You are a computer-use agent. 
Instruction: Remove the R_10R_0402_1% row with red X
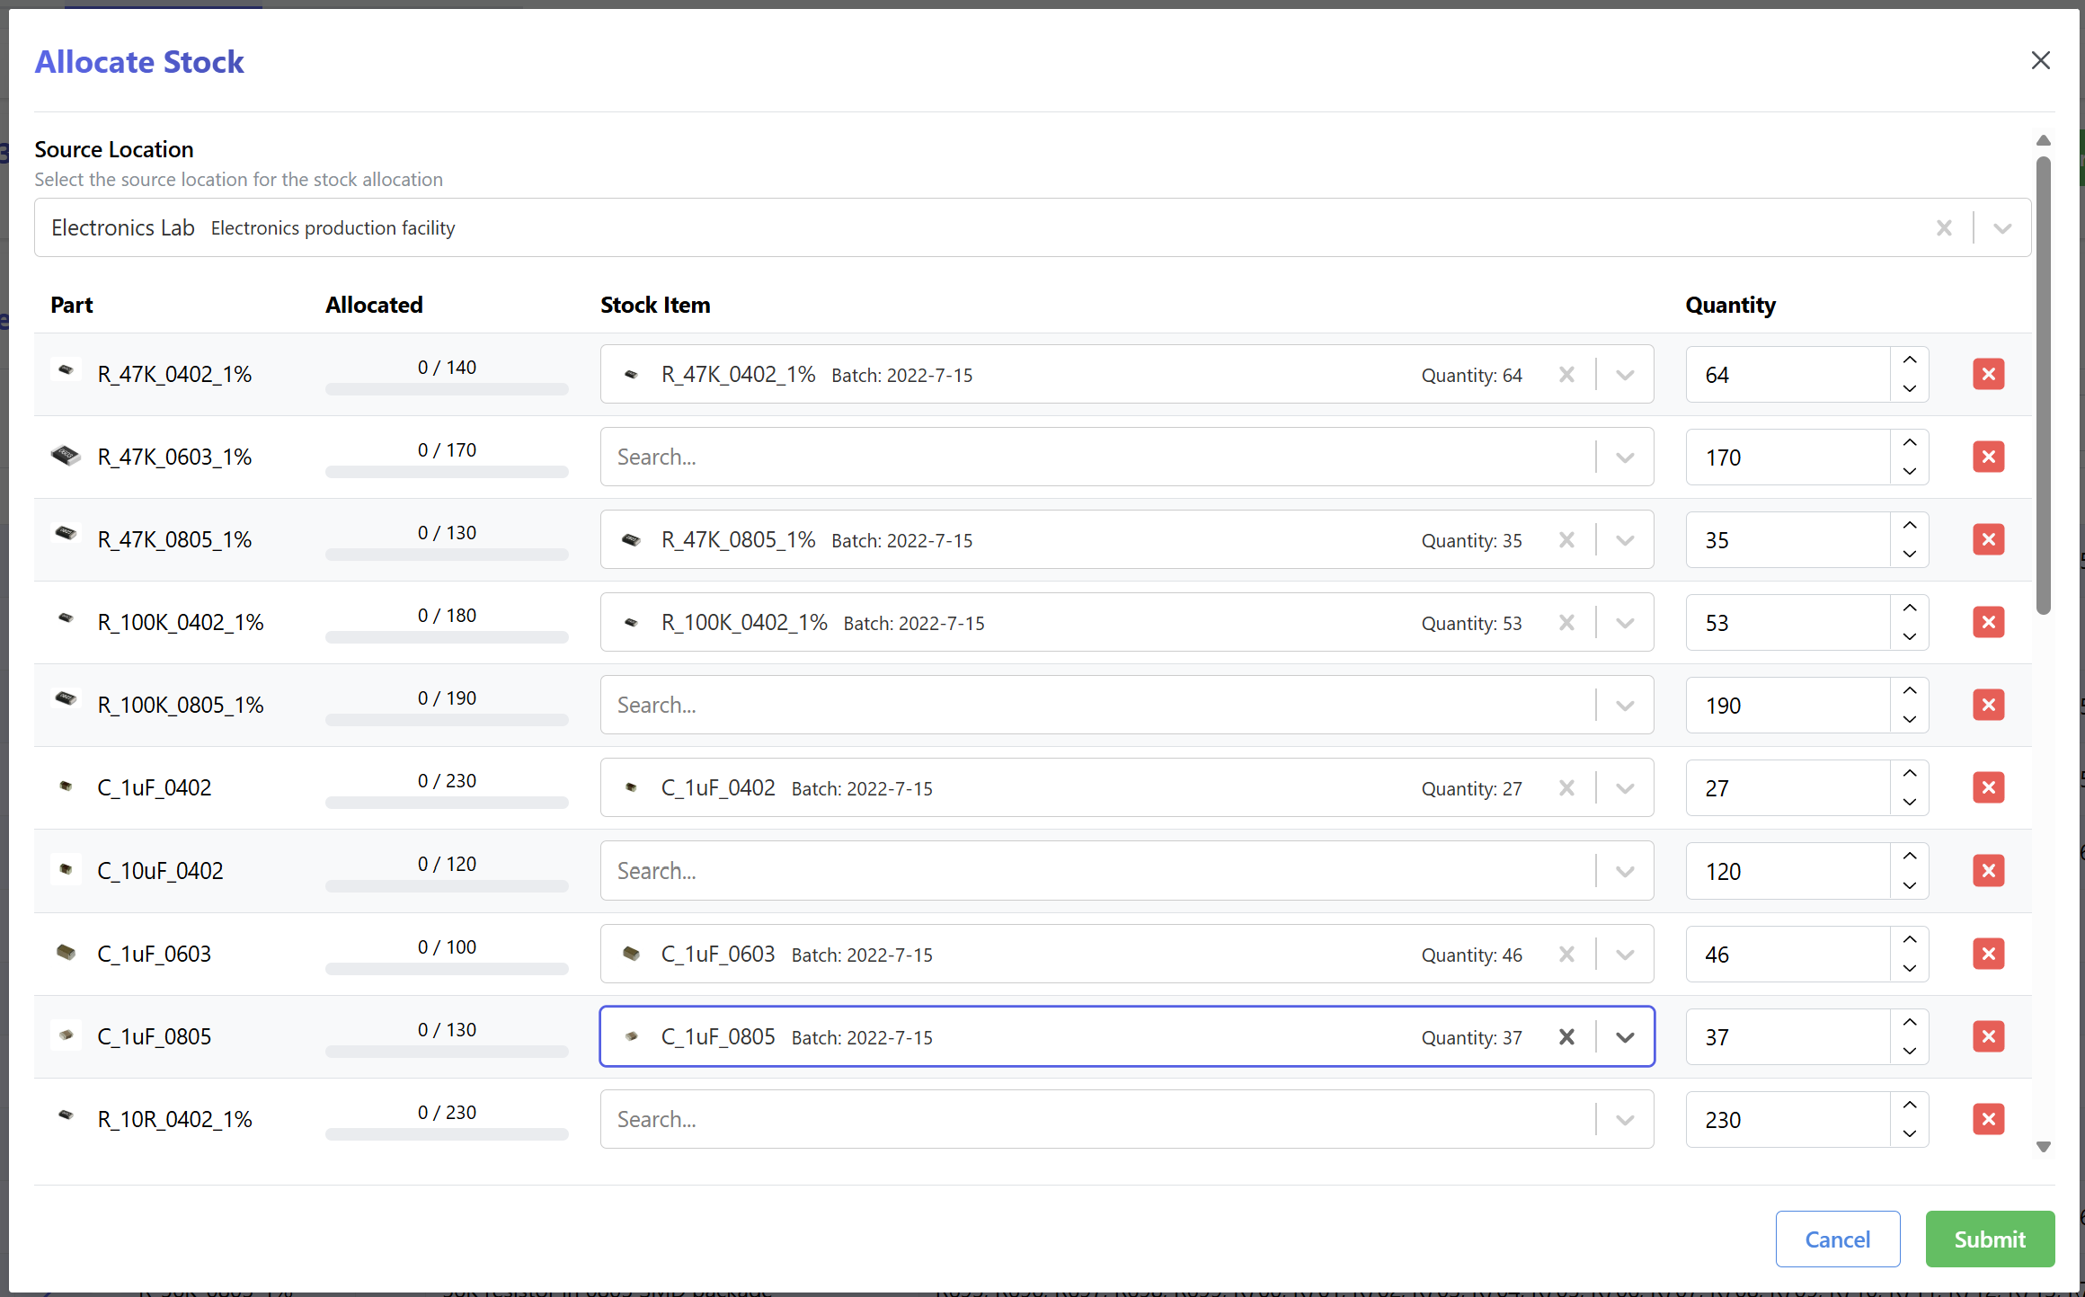click(x=1988, y=1119)
